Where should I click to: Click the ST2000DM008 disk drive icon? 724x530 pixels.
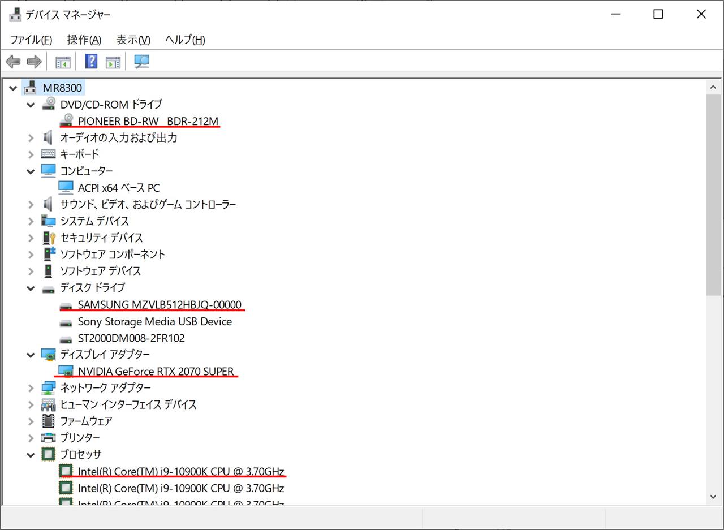coord(67,339)
